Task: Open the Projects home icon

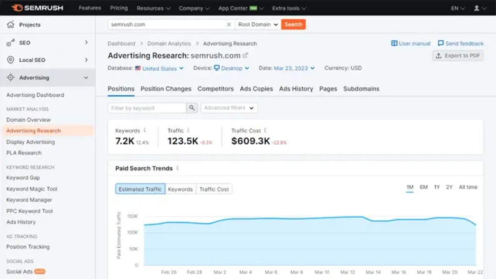Action: [11, 24]
